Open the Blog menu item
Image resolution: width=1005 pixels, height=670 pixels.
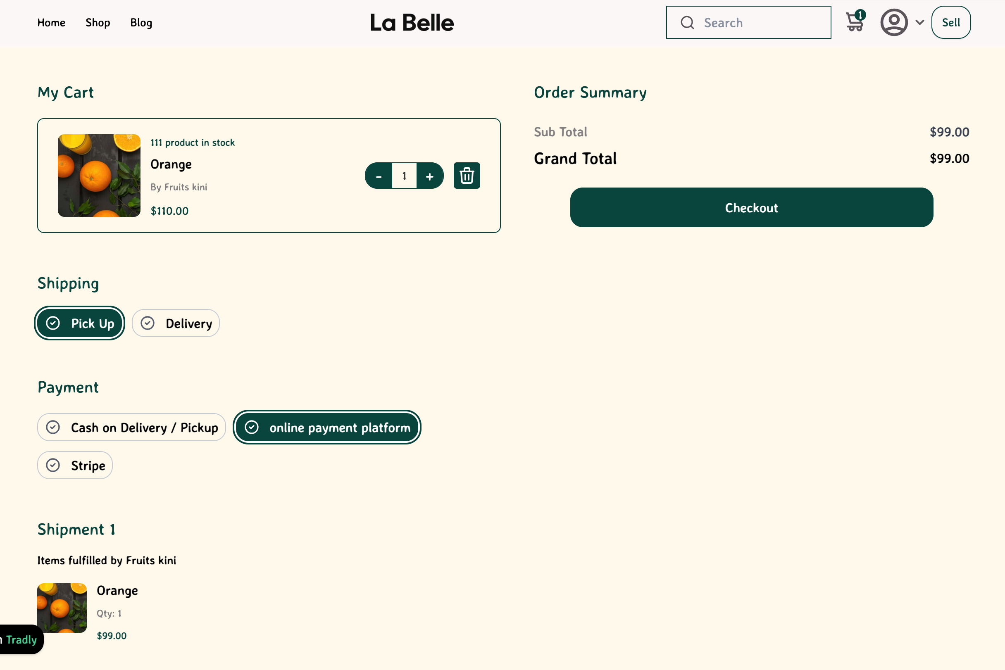(141, 23)
